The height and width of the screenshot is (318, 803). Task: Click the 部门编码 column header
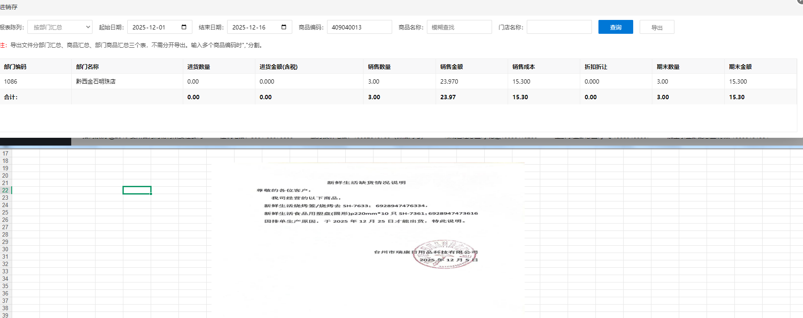[15, 67]
